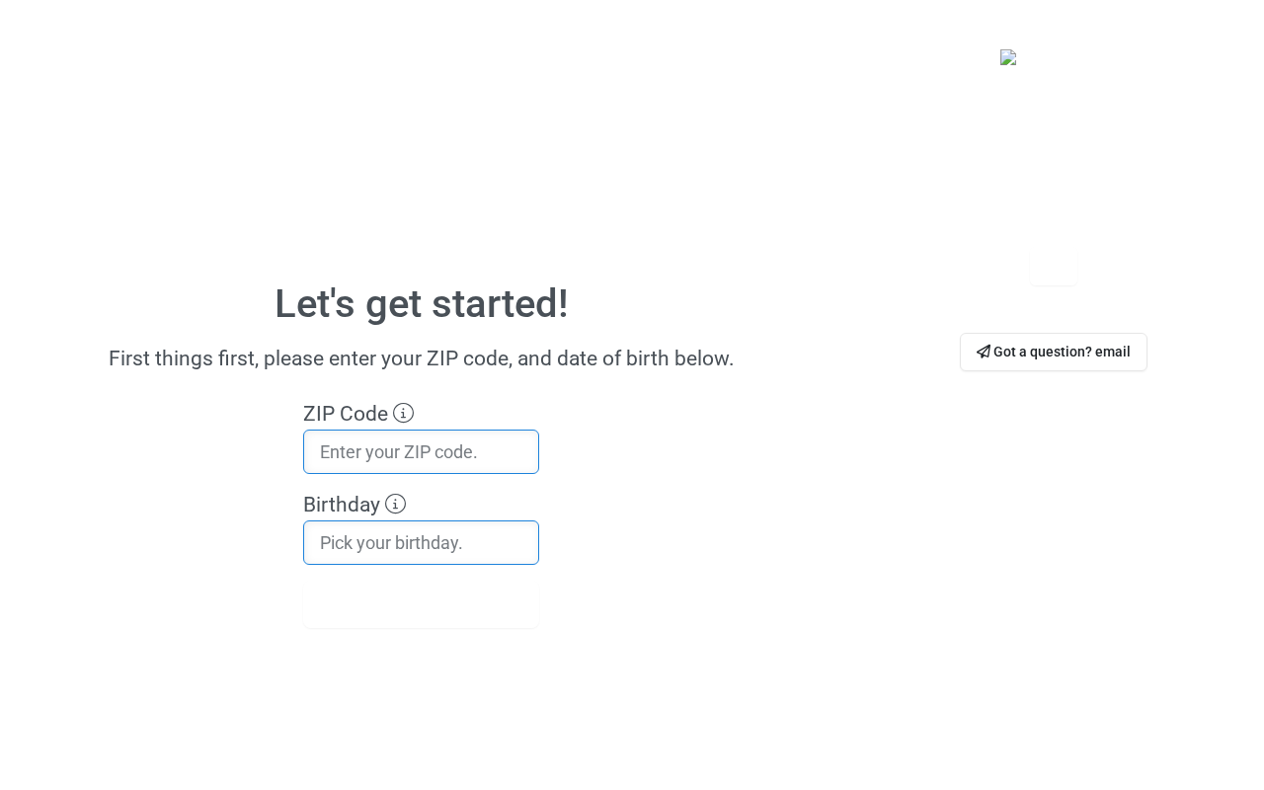The image size is (1264, 790).
Task: Click the broken image icon at top right
Action: 1007,57
